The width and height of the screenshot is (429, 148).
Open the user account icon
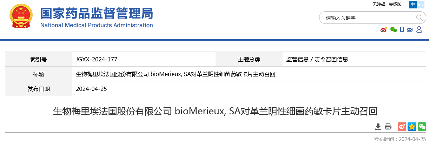click(419, 30)
